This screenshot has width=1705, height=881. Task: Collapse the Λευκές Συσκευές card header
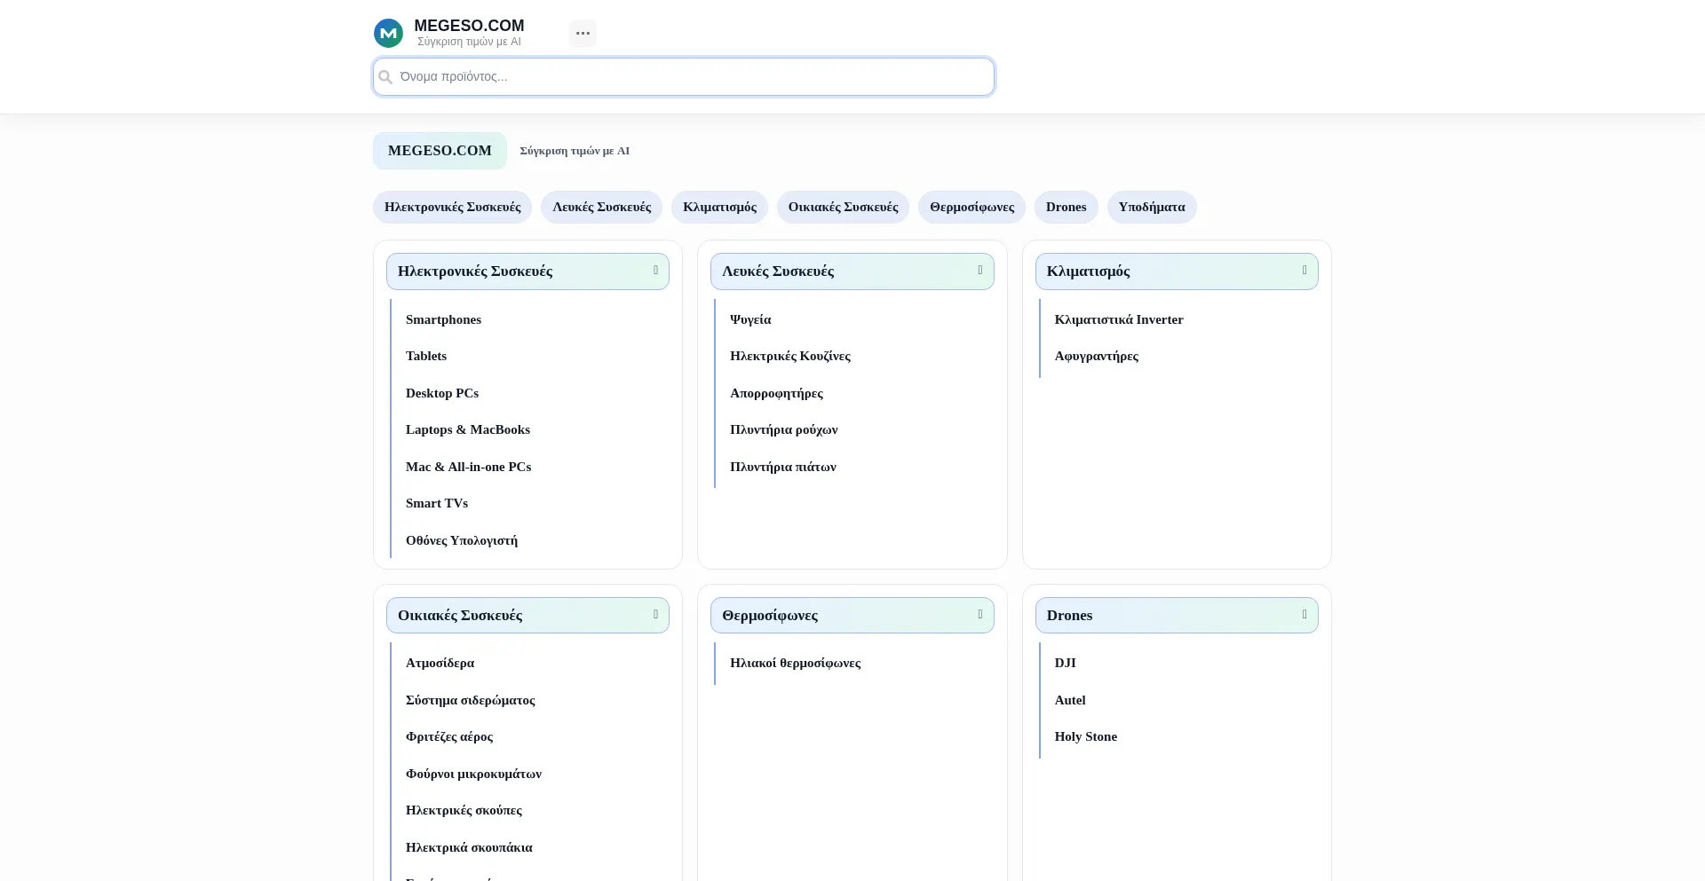point(979,271)
